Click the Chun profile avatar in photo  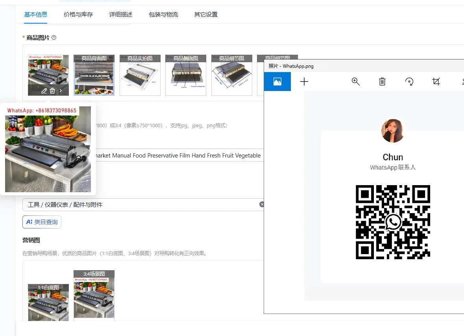coord(393,131)
